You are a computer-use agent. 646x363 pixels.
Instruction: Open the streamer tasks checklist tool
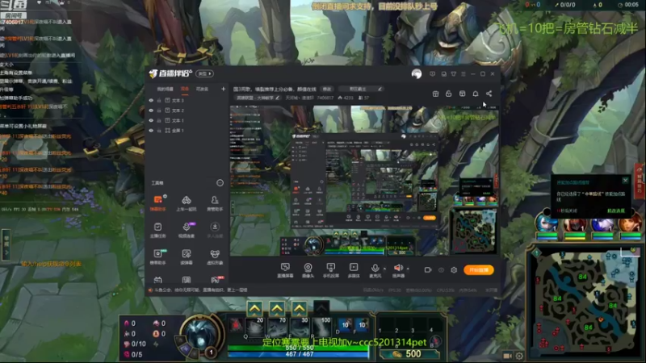[x=157, y=230]
